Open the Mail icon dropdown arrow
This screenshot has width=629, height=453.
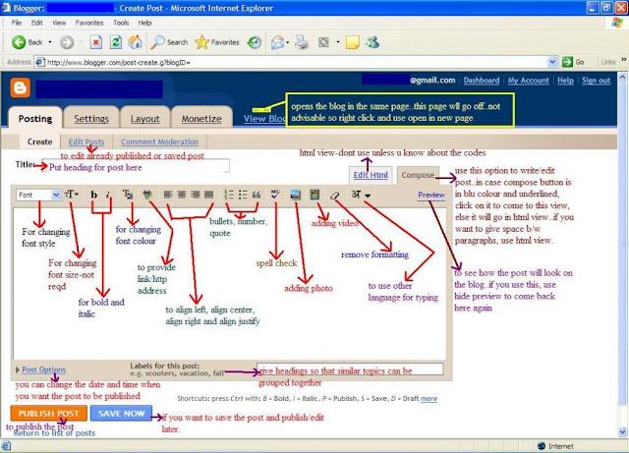pos(288,42)
